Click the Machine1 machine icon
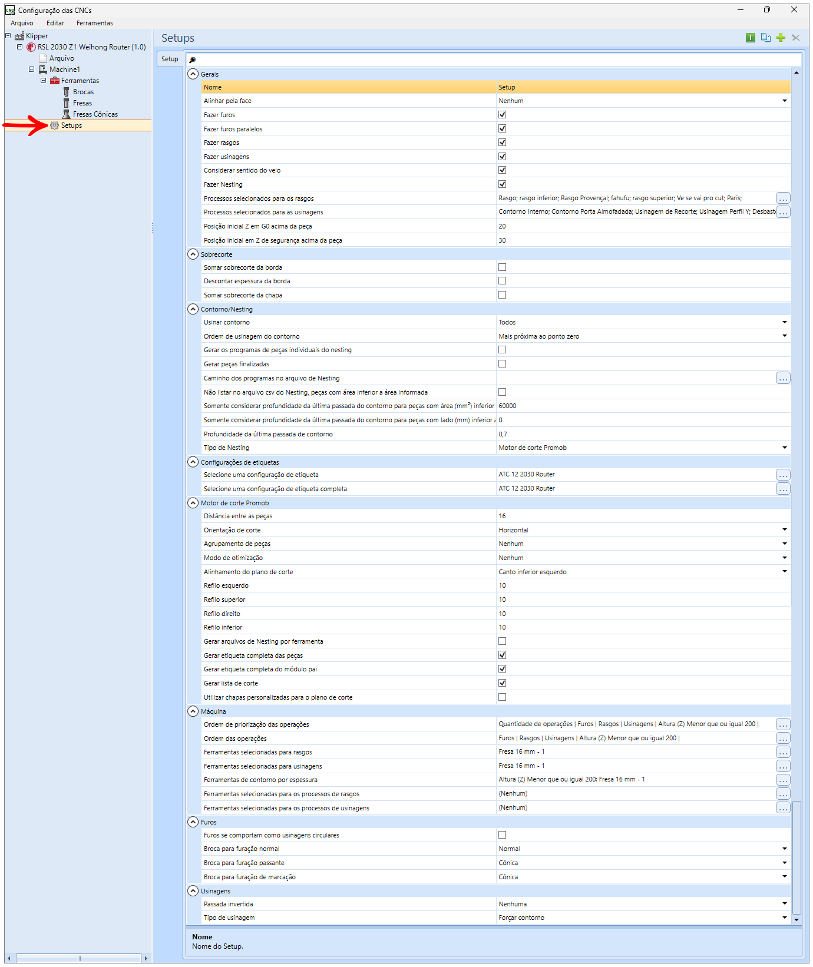This screenshot has height=967, width=813. [42, 69]
